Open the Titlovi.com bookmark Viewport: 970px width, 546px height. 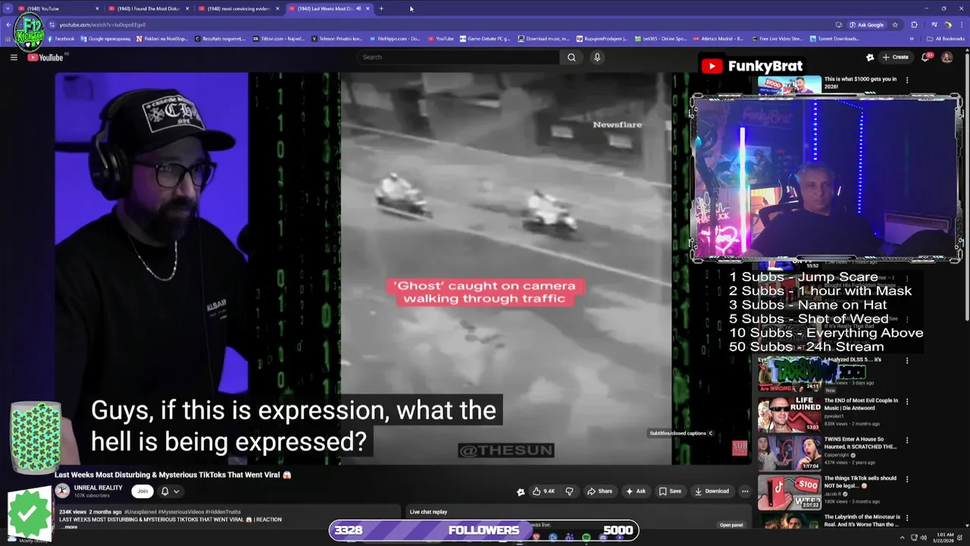277,39
